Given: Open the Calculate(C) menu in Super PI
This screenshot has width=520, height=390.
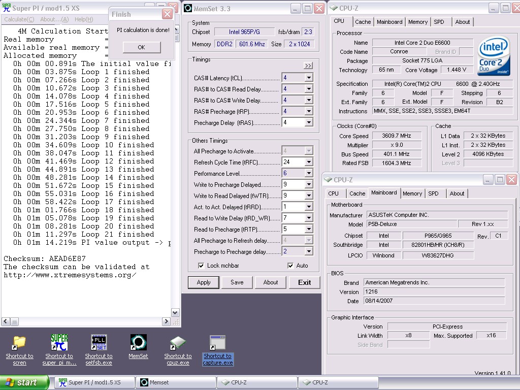Looking at the screenshot, I should click(19, 19).
